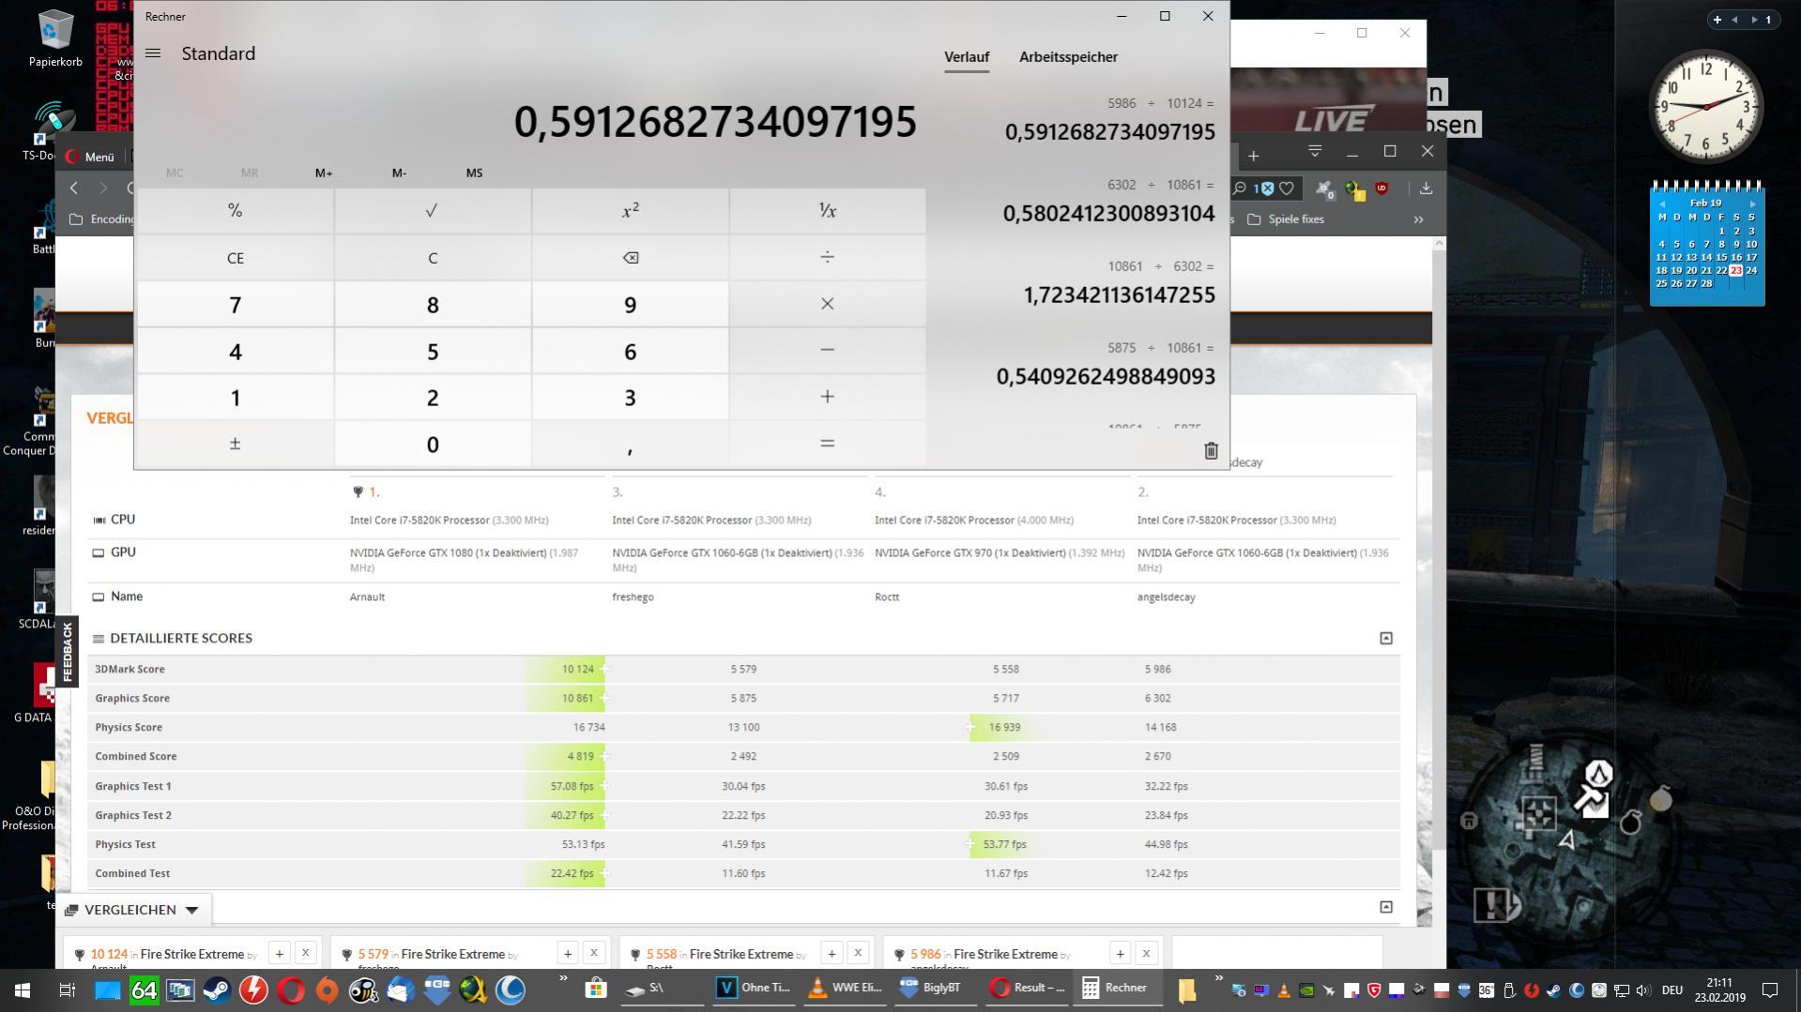Collapse the Detaillierte Scores section
The width and height of the screenshot is (1801, 1012).
pos(1386,639)
